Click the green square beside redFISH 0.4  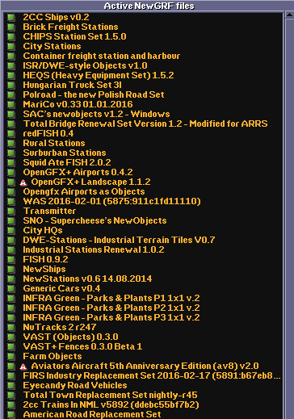tap(11, 134)
